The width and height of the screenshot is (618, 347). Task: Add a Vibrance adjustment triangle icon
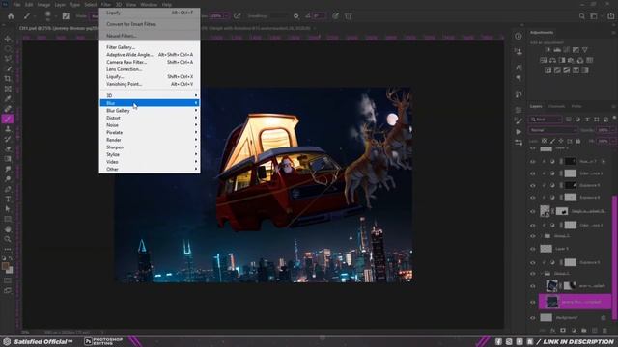(585, 50)
